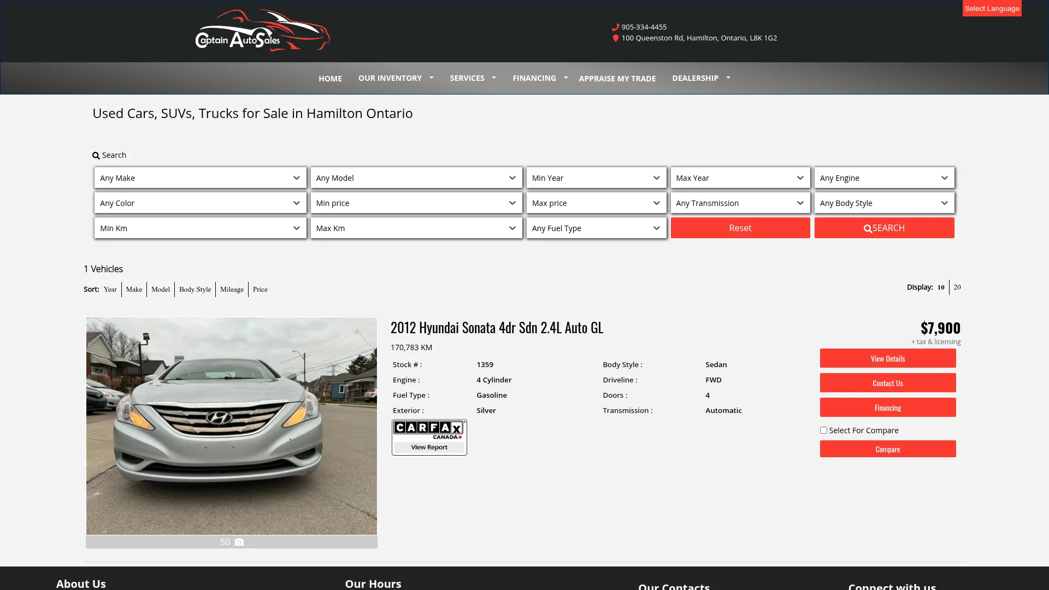Screen dimensions: 1049x590
Task: Open the Min Km dropdown
Action: 201,228
